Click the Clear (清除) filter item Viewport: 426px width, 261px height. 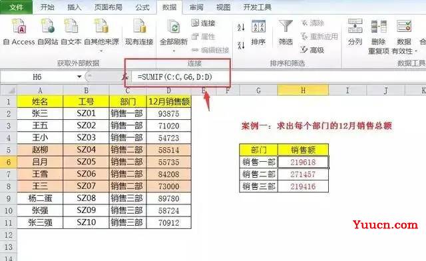coord(313,23)
